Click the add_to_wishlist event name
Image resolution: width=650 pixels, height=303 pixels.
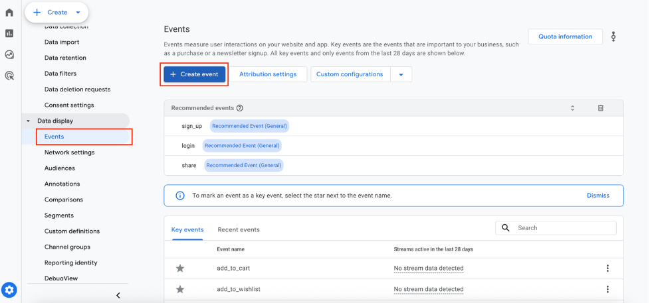[239, 289]
